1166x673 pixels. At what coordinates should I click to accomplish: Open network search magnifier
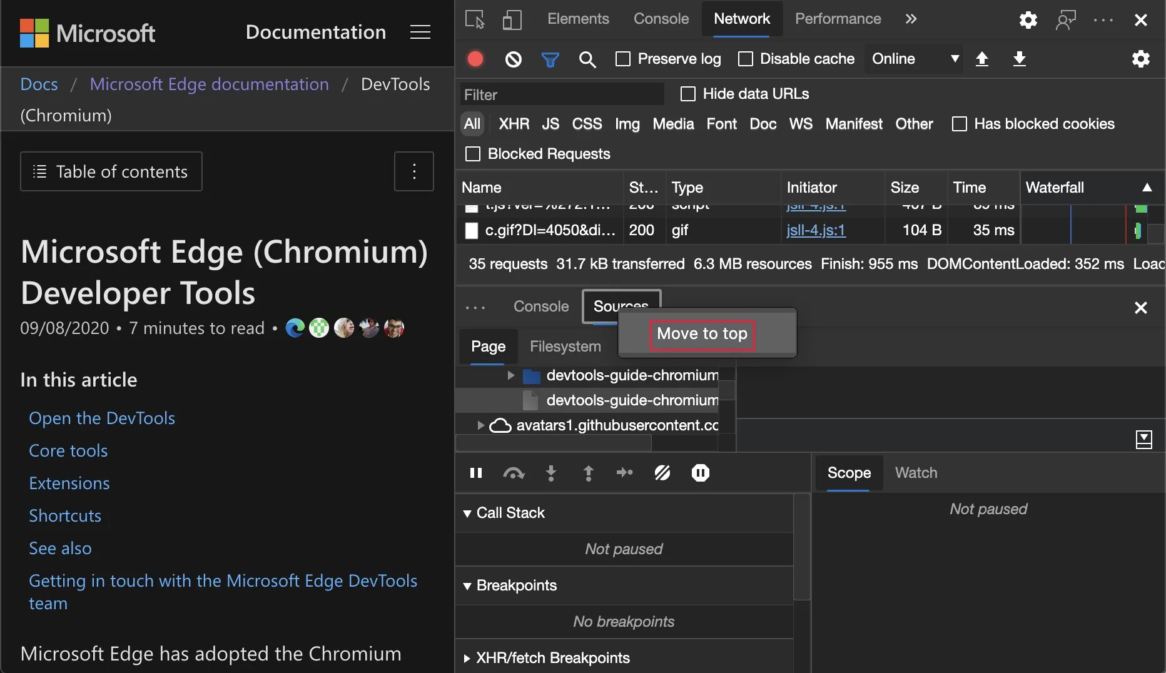587,59
